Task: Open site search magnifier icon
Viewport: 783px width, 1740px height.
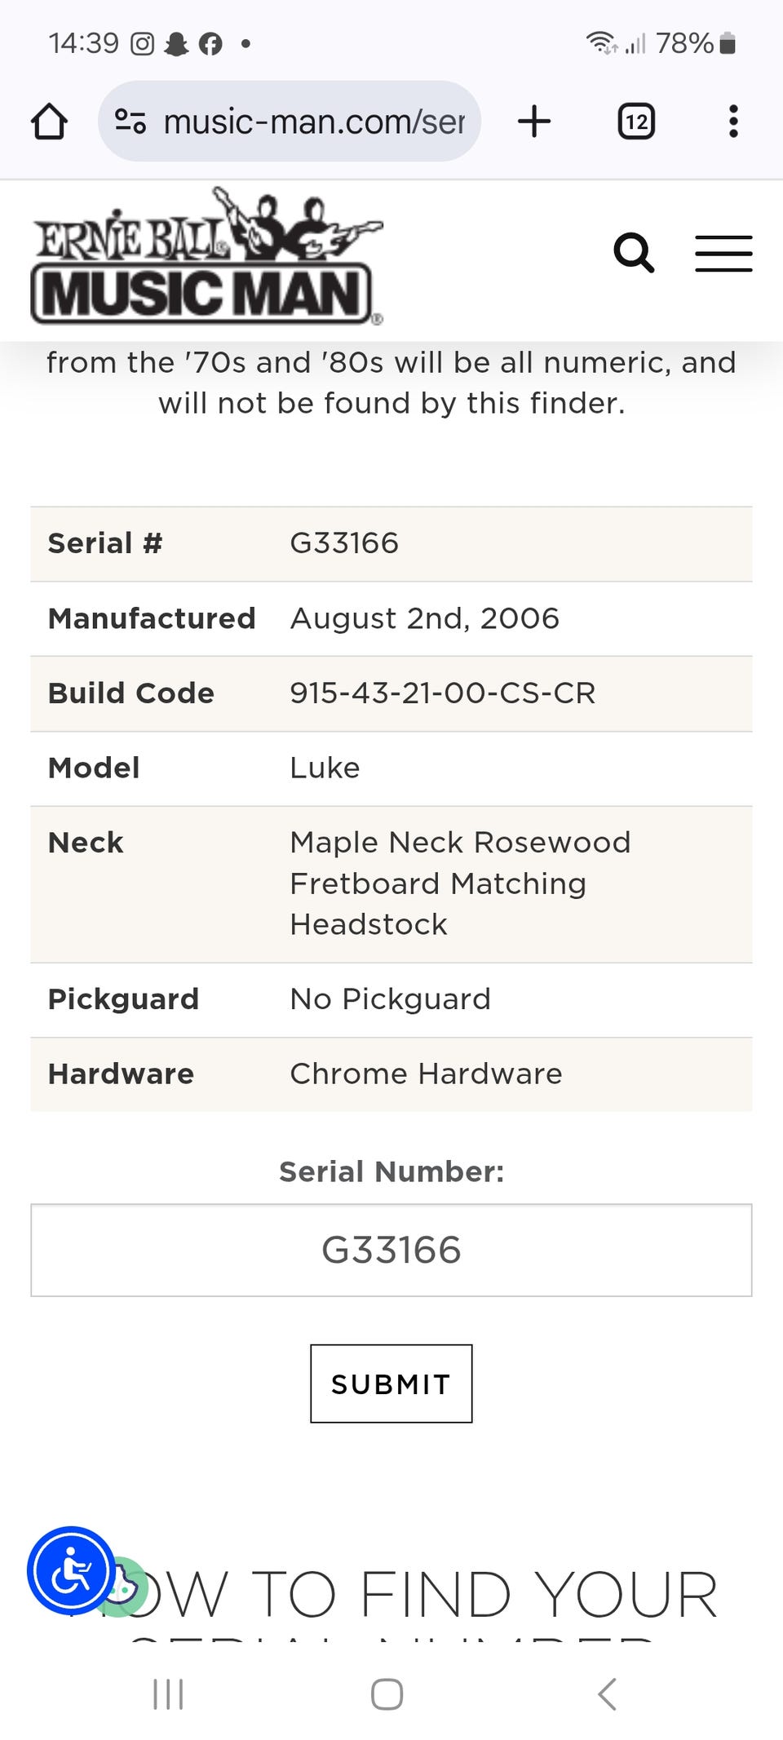Action: 634,253
